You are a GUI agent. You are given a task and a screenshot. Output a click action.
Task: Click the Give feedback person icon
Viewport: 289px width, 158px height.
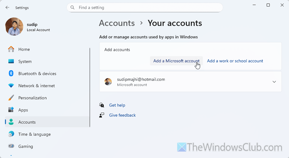click(102, 115)
